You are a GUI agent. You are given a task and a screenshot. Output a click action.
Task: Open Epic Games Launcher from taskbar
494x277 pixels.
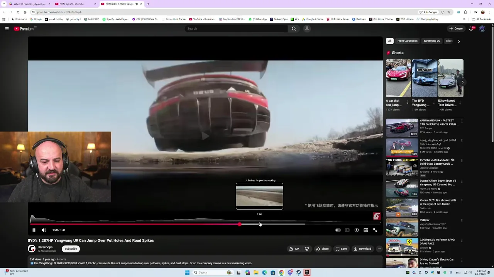307,272
